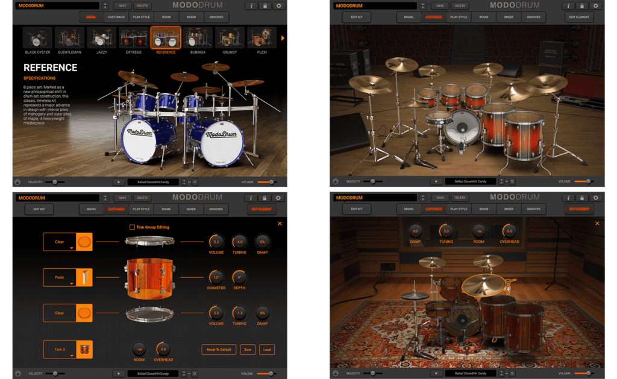Open the bottom head Clear dropdown
This screenshot has width=617, height=379.
pos(60,313)
